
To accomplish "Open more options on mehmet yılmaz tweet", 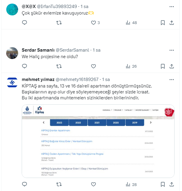I will 172,79.
